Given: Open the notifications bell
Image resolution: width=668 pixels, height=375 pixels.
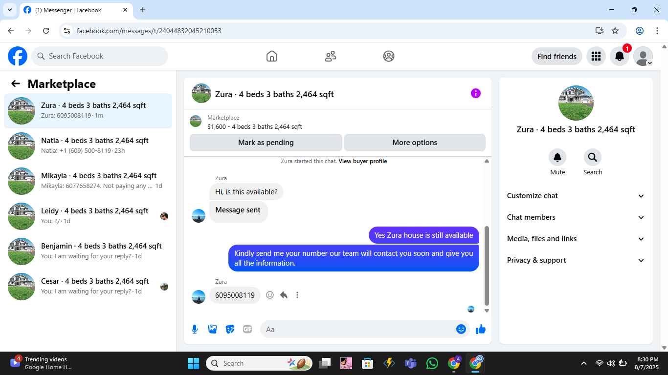Looking at the screenshot, I should pos(619,56).
